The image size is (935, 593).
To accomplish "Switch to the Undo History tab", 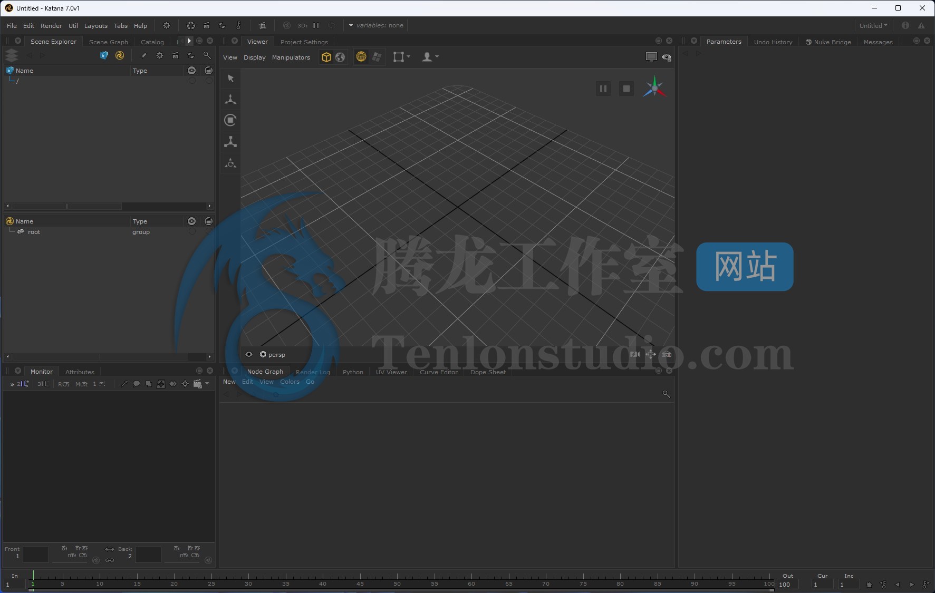I will point(773,42).
